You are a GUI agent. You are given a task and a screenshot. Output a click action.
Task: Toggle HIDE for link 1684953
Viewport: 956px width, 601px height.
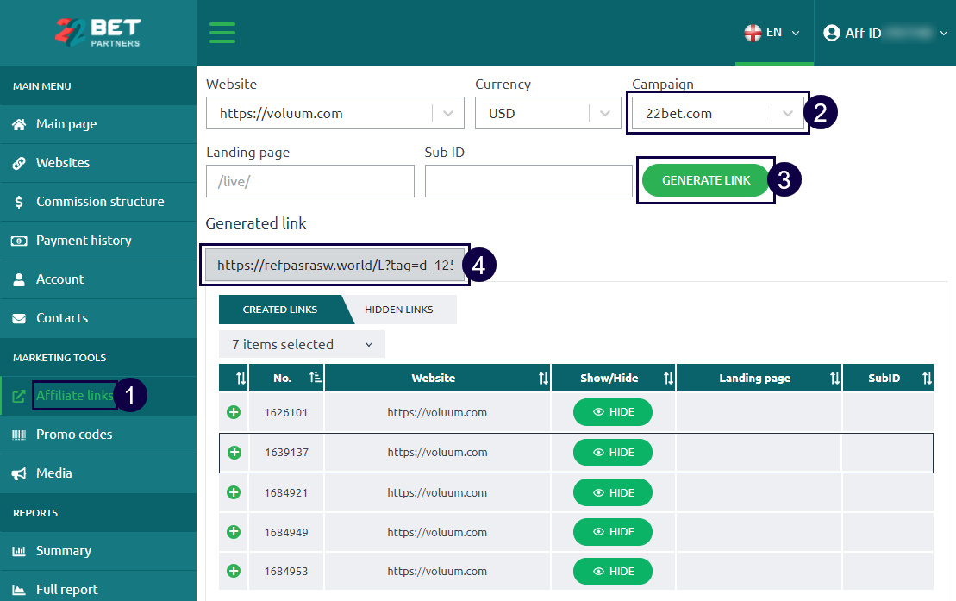[612, 571]
